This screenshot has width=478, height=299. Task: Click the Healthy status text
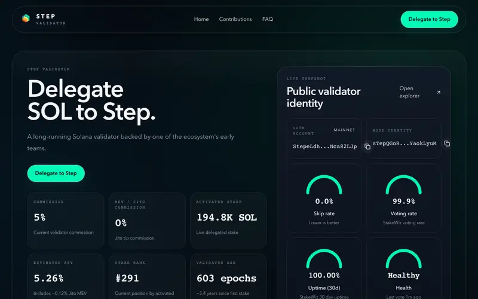[404, 276]
